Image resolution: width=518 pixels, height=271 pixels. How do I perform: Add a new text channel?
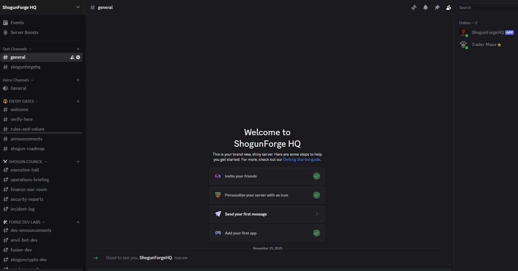point(78,49)
